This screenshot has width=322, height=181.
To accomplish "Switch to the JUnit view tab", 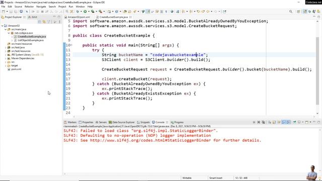I will click(33, 17).
